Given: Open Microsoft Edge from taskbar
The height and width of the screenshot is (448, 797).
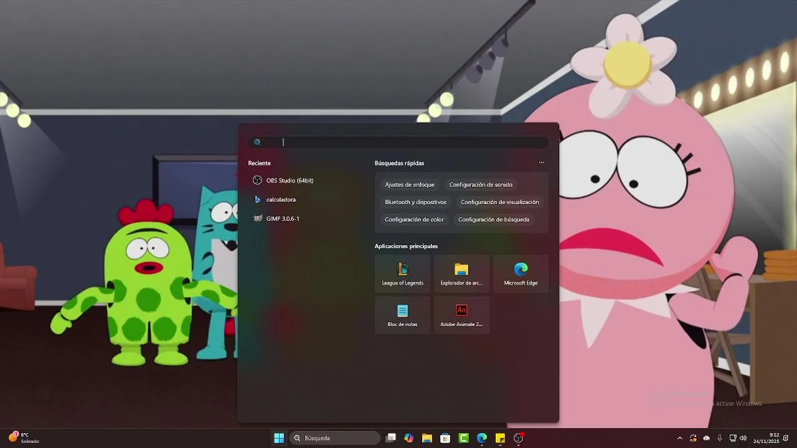Looking at the screenshot, I should click(x=482, y=438).
